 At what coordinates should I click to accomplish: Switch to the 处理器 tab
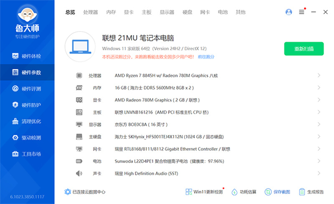coord(91,12)
